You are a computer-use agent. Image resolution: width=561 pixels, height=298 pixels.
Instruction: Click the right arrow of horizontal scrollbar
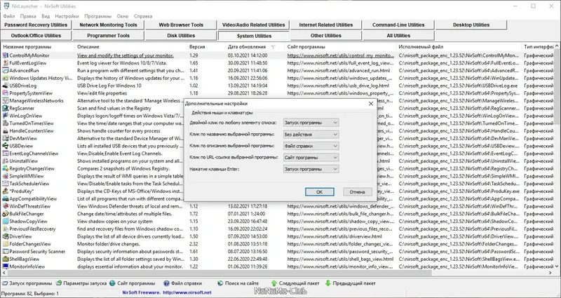pyautogui.click(x=550, y=273)
